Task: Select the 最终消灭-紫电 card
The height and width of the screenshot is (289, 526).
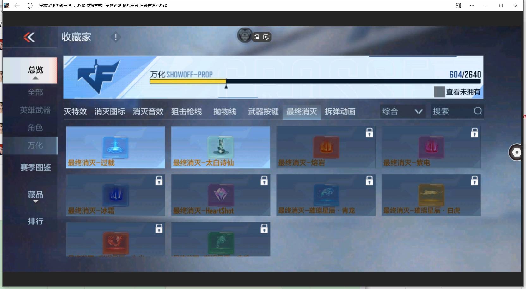Action: click(x=431, y=147)
